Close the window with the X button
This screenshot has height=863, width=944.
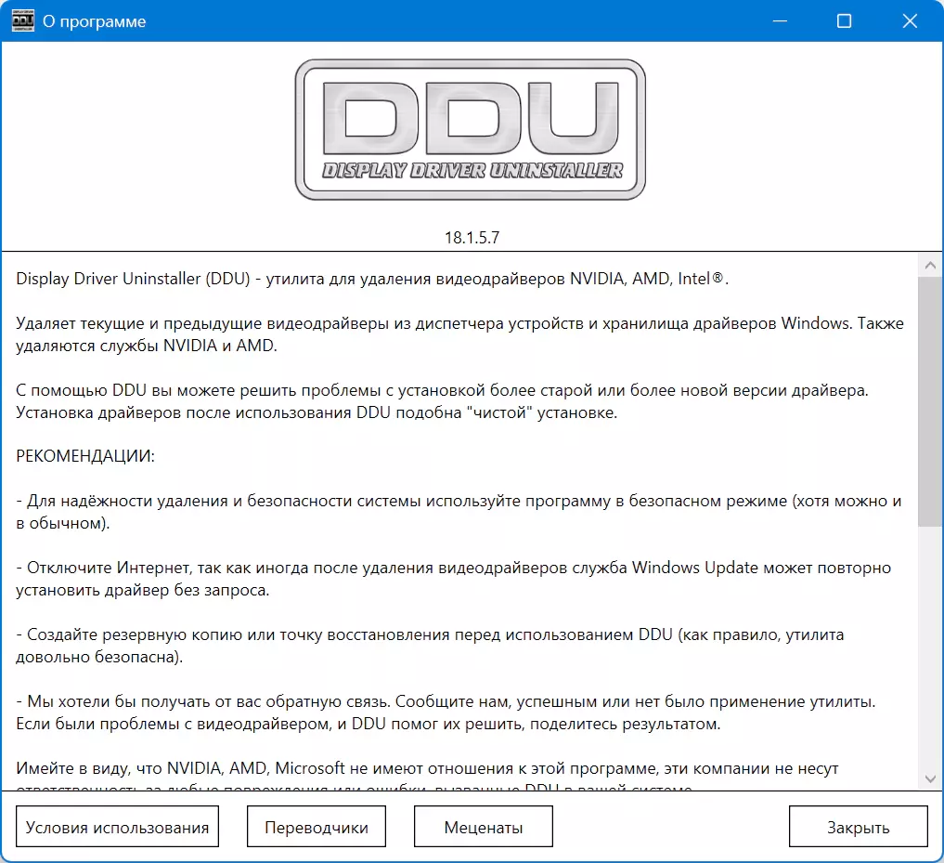click(x=909, y=21)
